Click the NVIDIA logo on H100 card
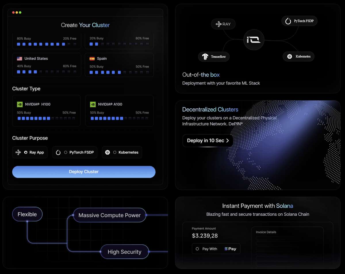The width and height of the screenshot is (345, 274). (20, 104)
